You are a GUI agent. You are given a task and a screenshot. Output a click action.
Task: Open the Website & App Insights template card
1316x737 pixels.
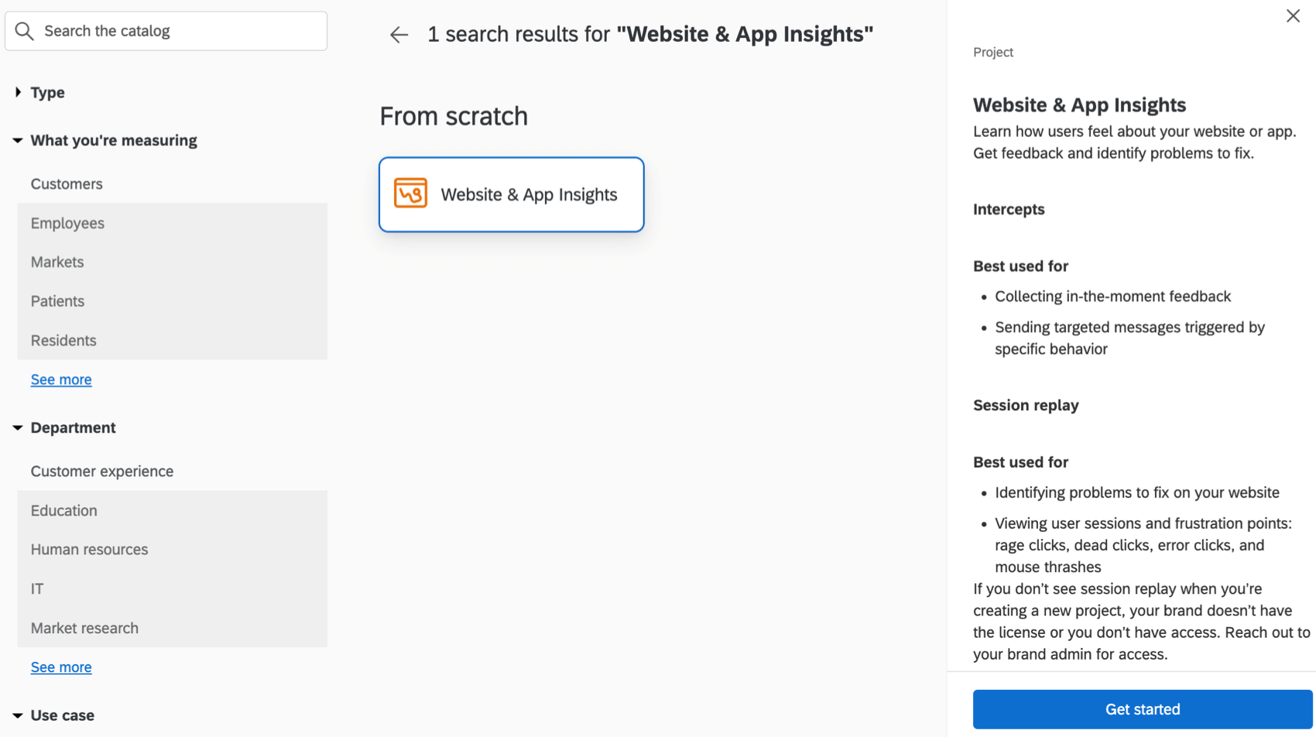(511, 194)
